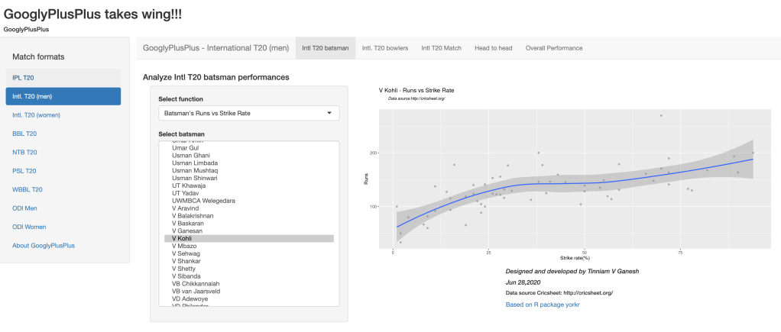Go to Overall Performance tab
Viewport: 781px width, 332px height.
(553, 48)
